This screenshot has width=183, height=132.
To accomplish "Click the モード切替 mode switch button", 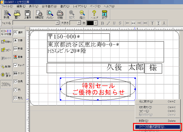I will click(6, 32).
